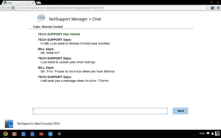The image size is (221, 138).
Task: Focus the chat message input field
Action: click(100, 111)
